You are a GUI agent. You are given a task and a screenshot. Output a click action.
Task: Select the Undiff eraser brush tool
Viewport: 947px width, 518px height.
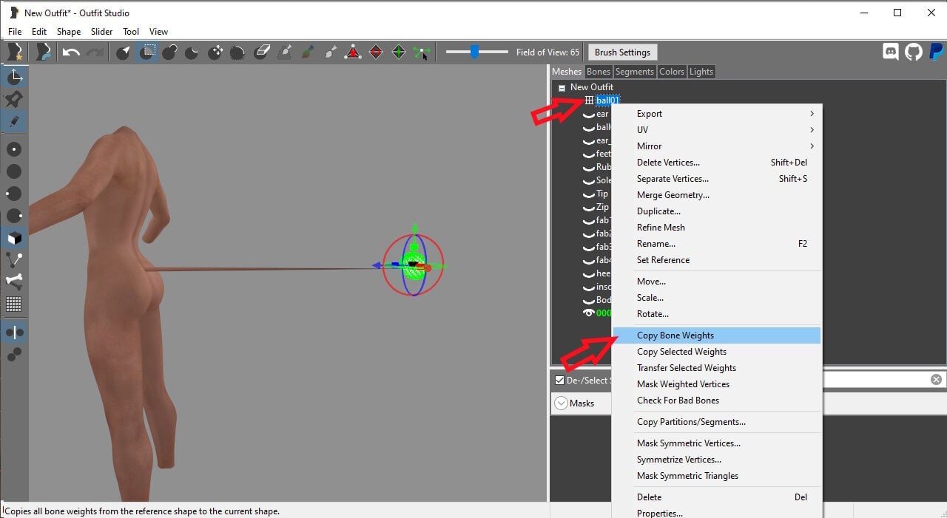click(262, 52)
